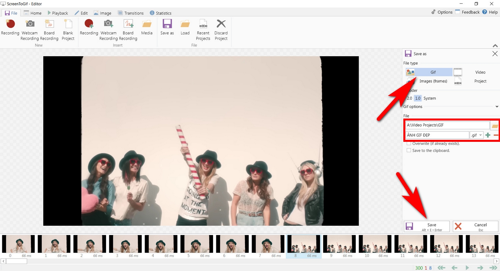Click the folder icon beside the save path
The height and width of the screenshot is (271, 500).
[495, 126]
